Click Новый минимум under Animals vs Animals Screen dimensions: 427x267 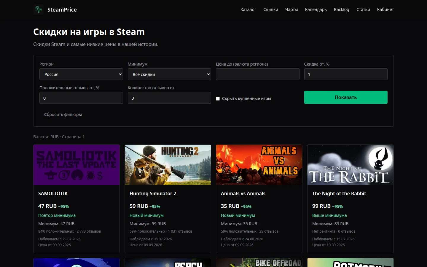coord(238,215)
